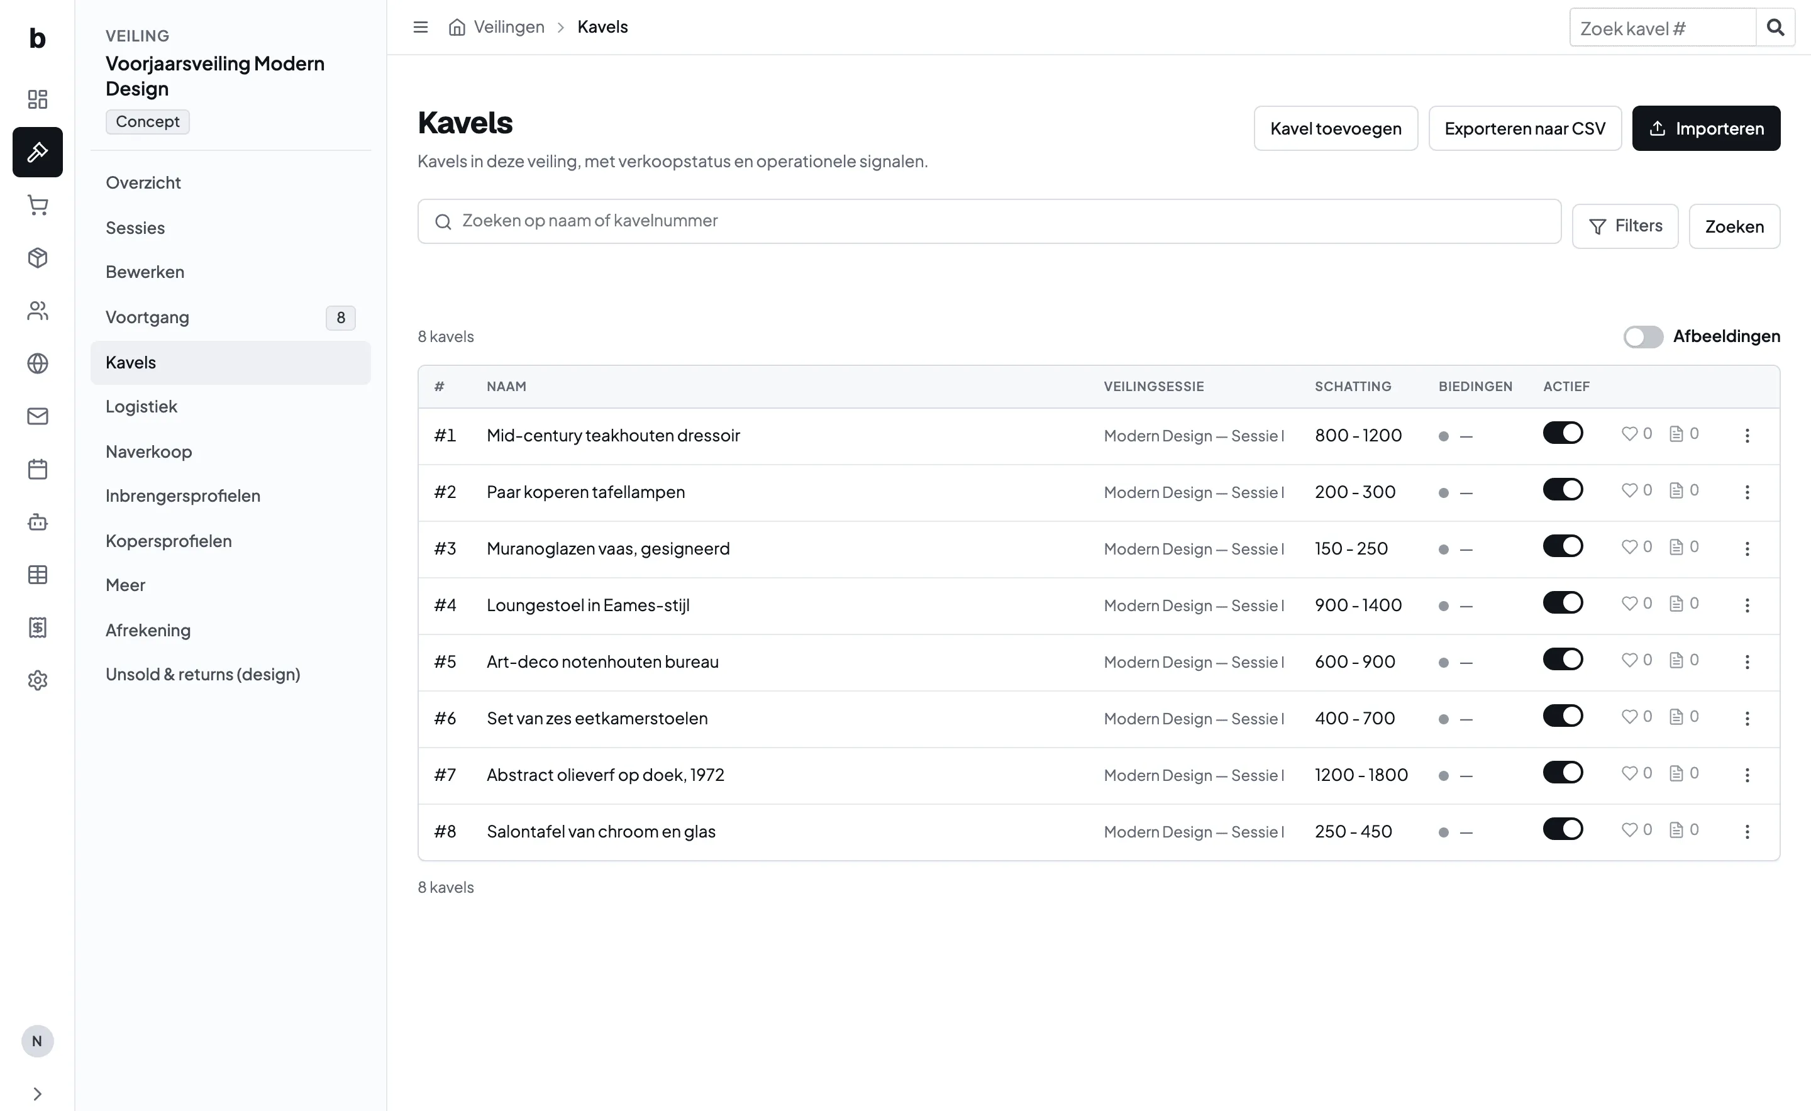Click the heart icon for lot #8
The width and height of the screenshot is (1811, 1111).
pyautogui.click(x=1629, y=829)
